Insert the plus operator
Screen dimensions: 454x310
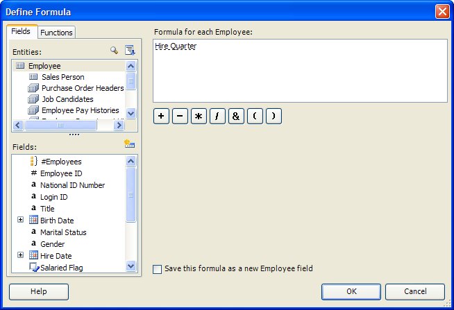pos(161,117)
